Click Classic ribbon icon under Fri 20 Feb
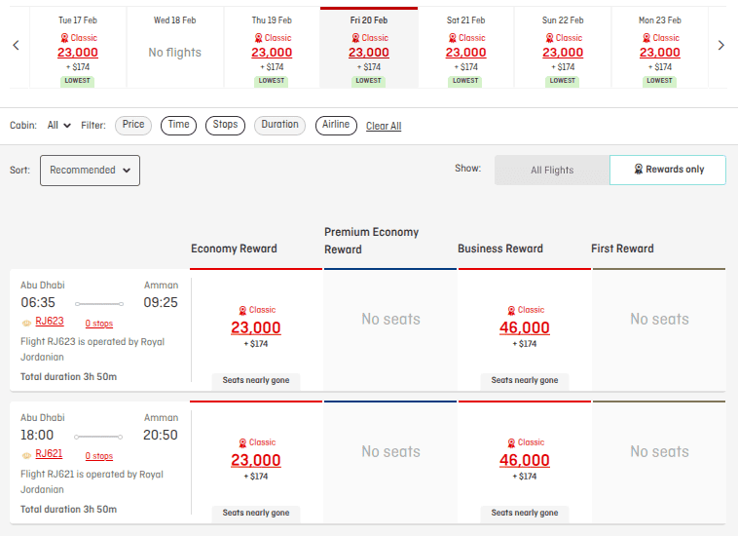Viewport: 738px width, 536px height. click(x=355, y=38)
